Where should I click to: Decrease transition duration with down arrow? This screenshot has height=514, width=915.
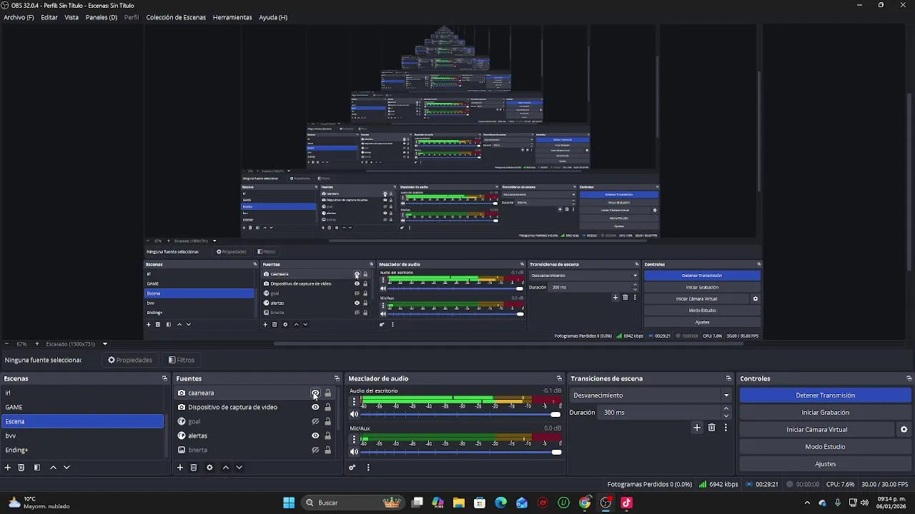coord(726,416)
